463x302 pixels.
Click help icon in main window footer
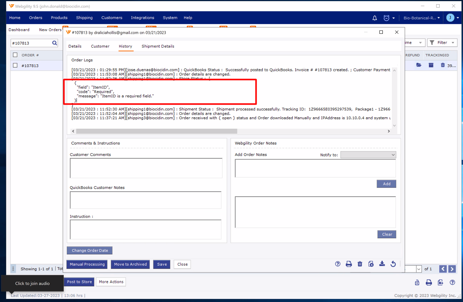coord(453,282)
